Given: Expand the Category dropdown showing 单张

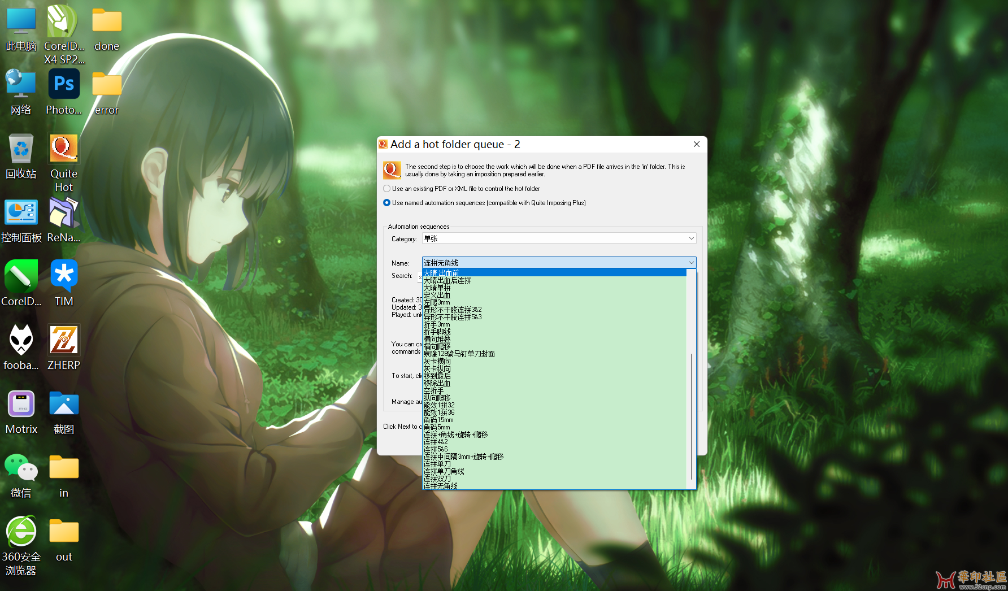Looking at the screenshot, I should tap(558, 238).
